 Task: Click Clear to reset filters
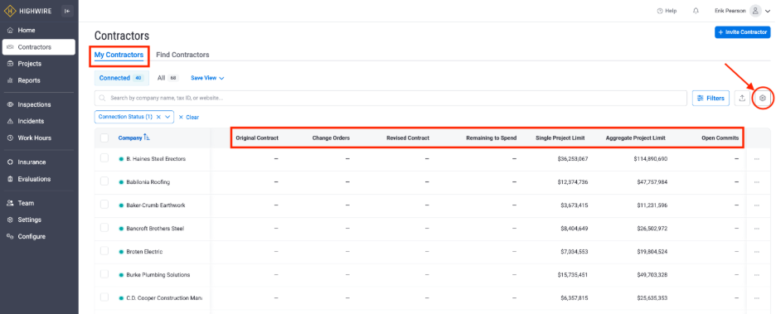point(188,117)
